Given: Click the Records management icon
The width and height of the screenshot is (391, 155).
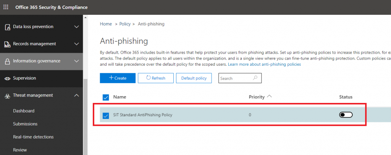Looking at the screenshot, I should click(8, 44).
